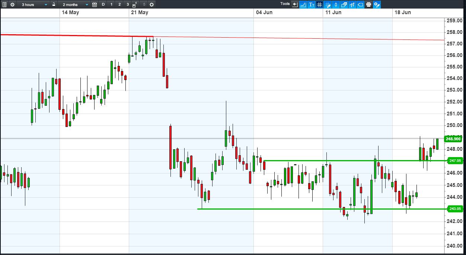This screenshot has width=466, height=255.
Task: Open the overlay windows tool
Action: click(x=344, y=4)
